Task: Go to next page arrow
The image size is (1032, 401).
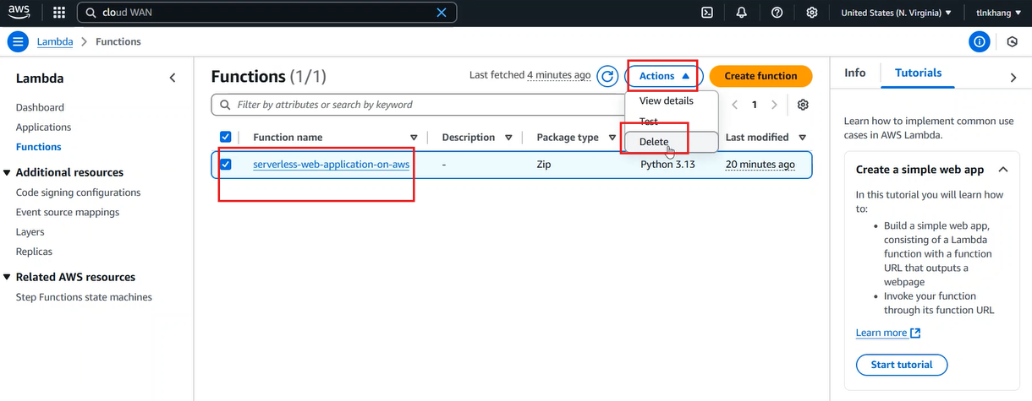Action: 775,105
